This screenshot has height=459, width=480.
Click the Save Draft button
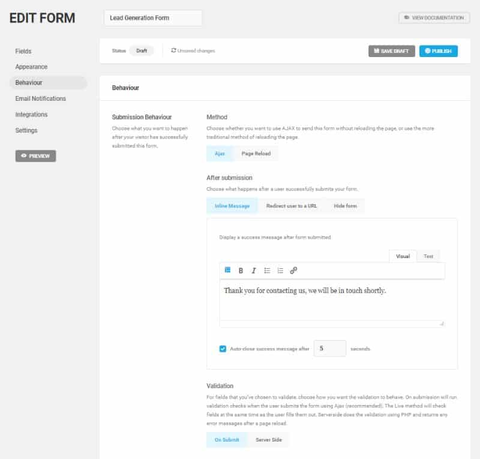(x=392, y=51)
